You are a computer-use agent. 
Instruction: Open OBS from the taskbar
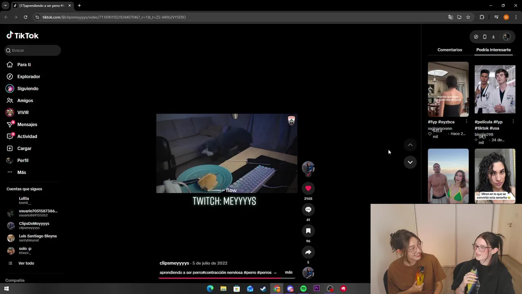330,289
